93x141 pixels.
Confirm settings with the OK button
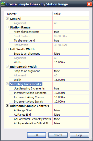coord(37,135)
